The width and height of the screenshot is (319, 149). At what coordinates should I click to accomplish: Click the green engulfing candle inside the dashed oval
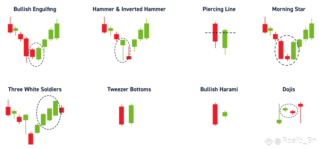pos(39,54)
